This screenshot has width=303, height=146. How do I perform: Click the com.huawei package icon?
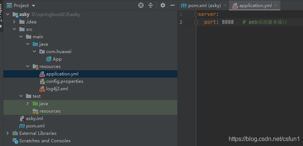(x=42, y=51)
